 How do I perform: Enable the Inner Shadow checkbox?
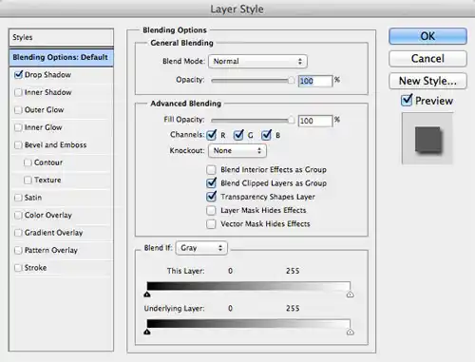pyautogui.click(x=18, y=92)
